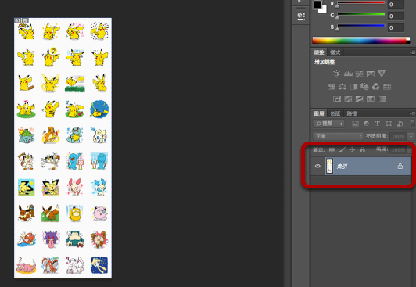Click the R value input field
The image size is (416, 287).
[x=396, y=5]
